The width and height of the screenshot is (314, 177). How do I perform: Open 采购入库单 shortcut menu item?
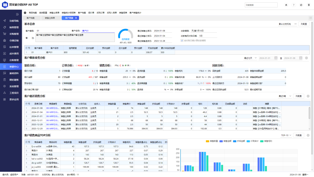(x=112, y=13)
